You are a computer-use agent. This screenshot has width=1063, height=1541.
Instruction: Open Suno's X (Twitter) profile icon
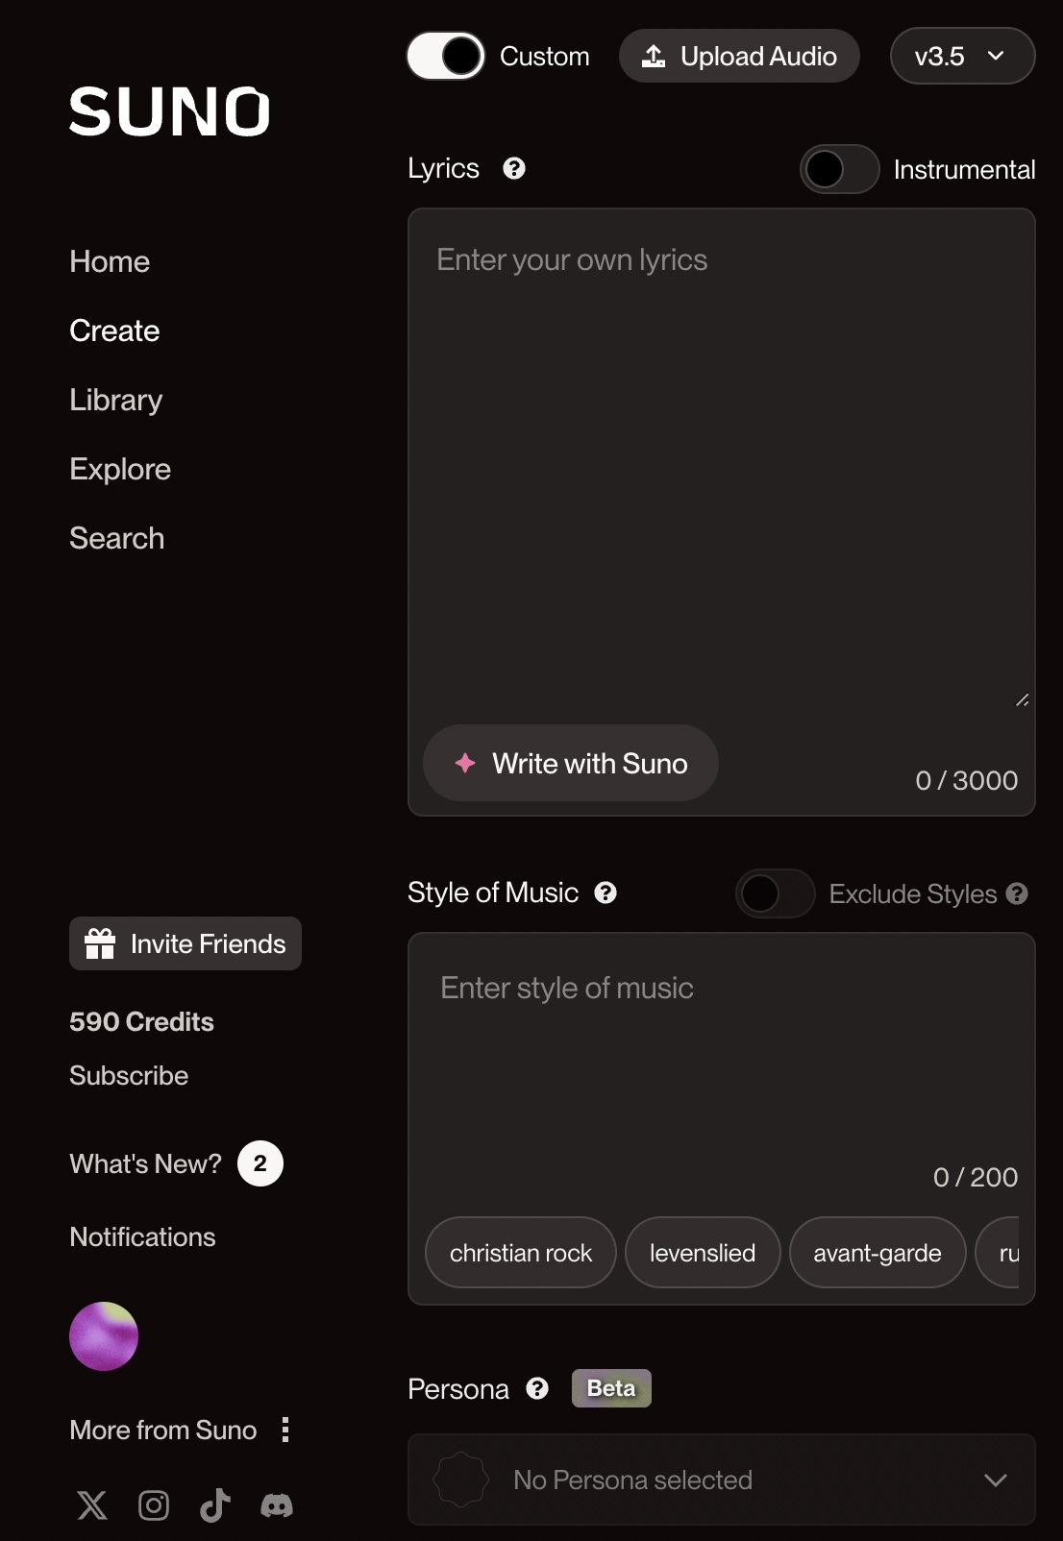coord(92,1504)
